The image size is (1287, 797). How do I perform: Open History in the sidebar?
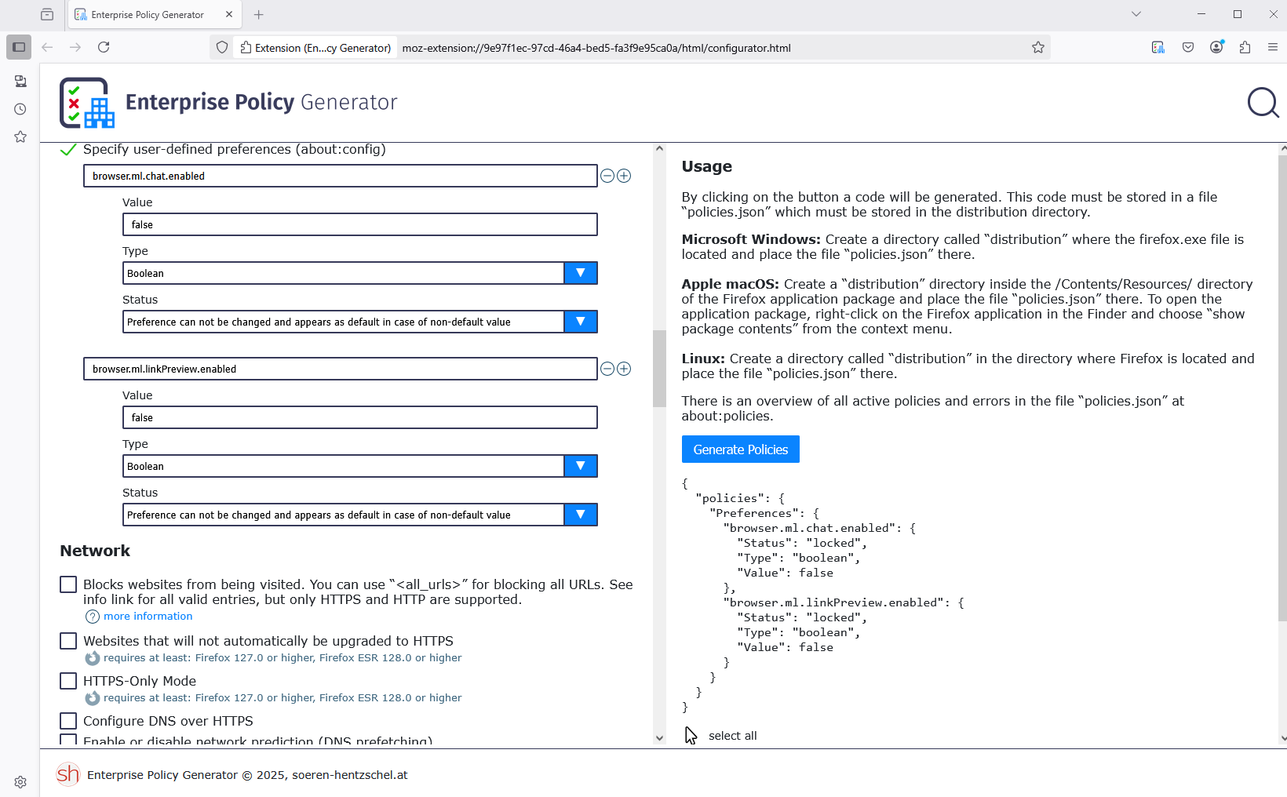click(20, 109)
